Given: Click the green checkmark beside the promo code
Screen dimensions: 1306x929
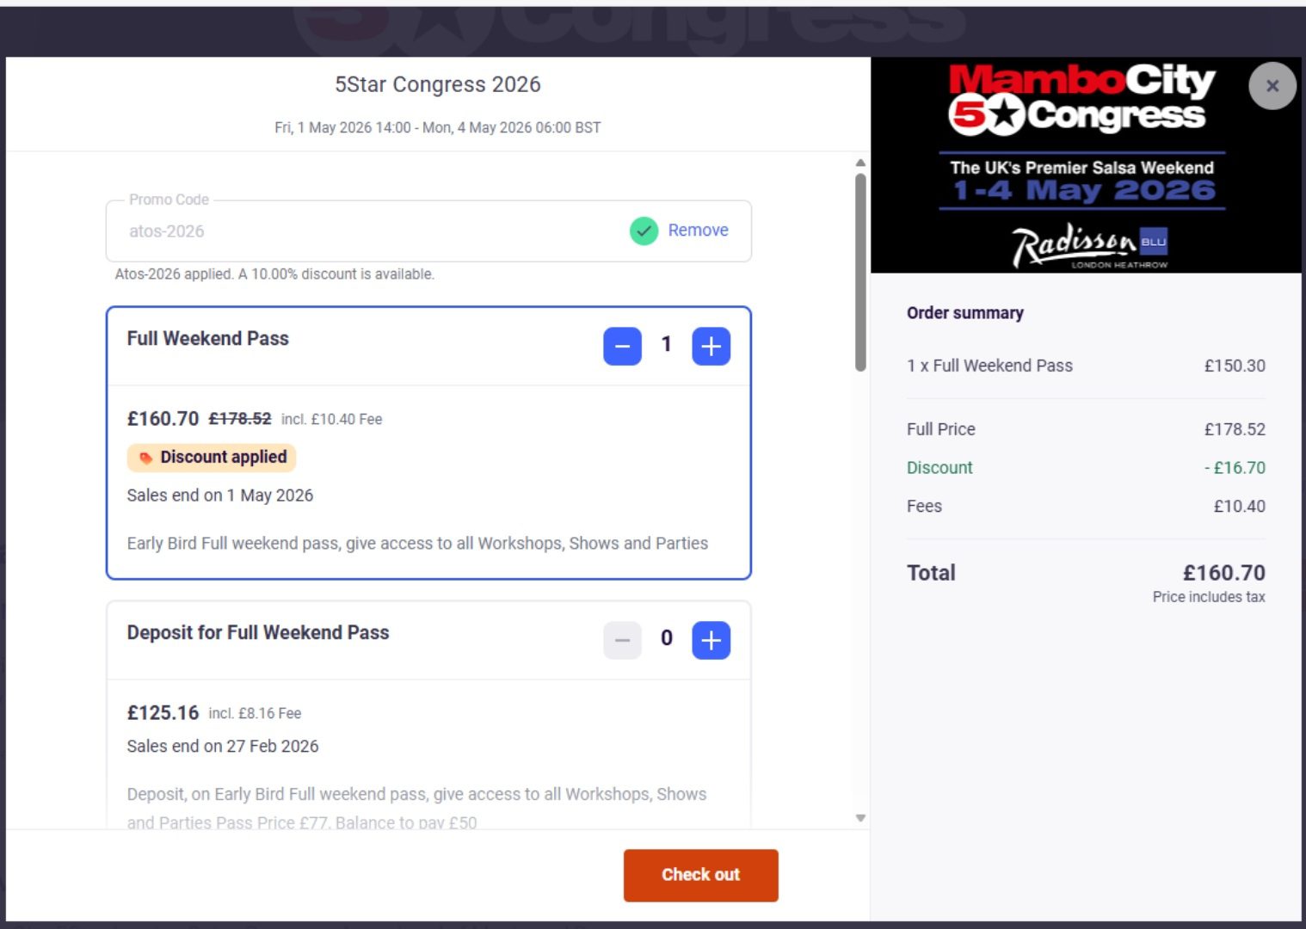Looking at the screenshot, I should click(644, 231).
